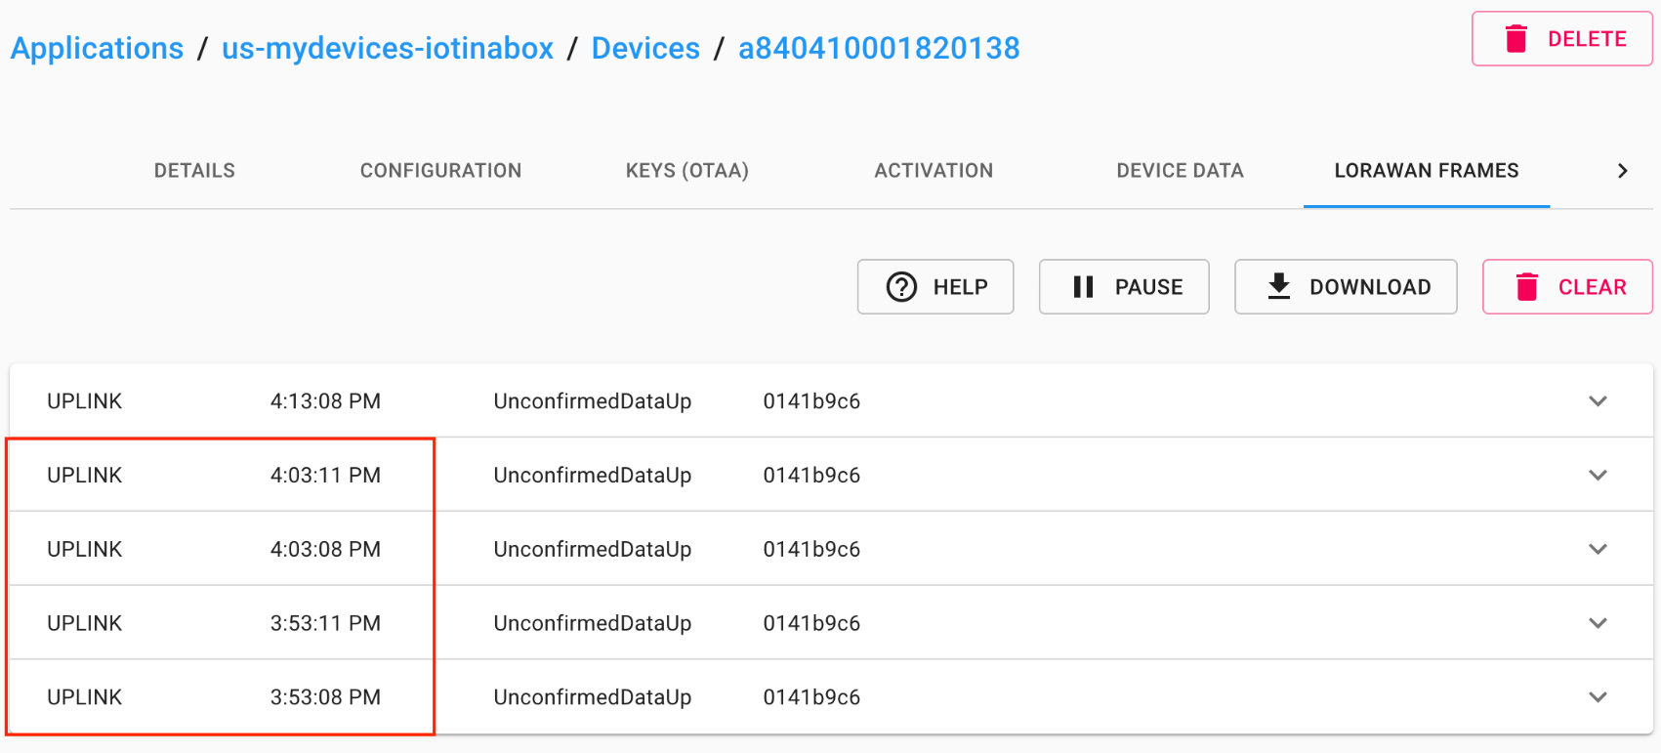Click UnconfirmedDataUp in the 4:13:08 PM row

[x=593, y=401]
